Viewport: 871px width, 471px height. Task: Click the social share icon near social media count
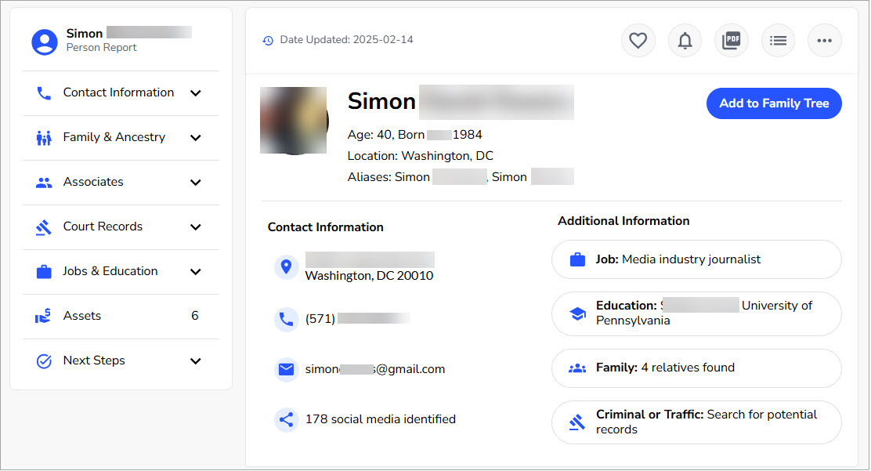(x=286, y=419)
